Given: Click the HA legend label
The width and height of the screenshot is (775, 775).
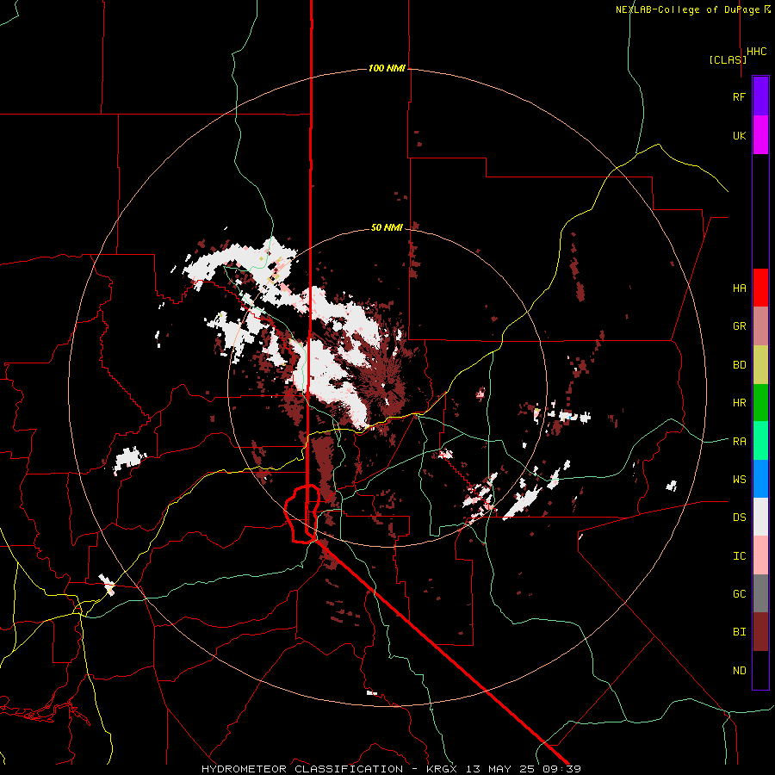Looking at the screenshot, I should tap(739, 288).
